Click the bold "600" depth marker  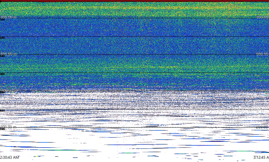pyautogui.click(x=2, y=111)
